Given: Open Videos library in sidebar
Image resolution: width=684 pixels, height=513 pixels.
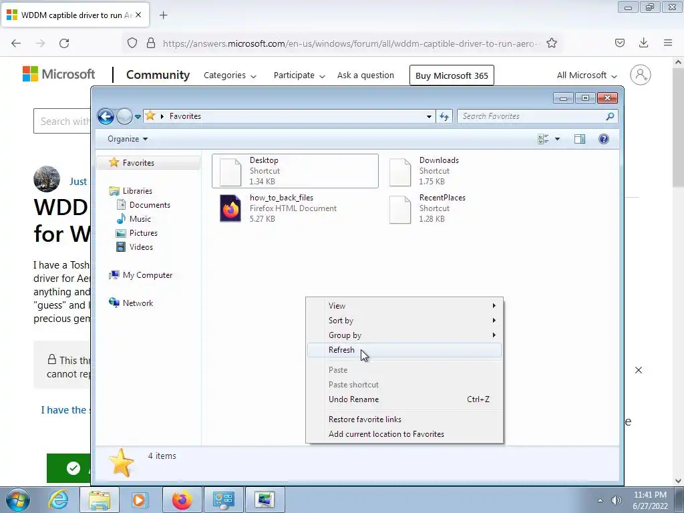Looking at the screenshot, I should coord(141,246).
